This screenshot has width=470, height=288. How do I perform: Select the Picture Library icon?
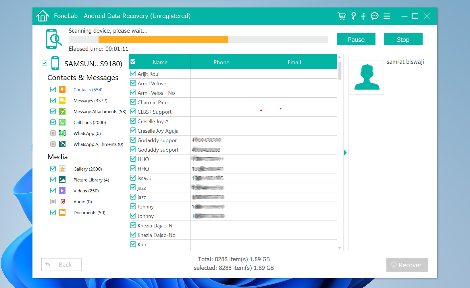point(62,179)
